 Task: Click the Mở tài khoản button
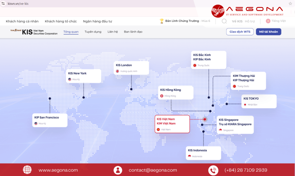point(269,32)
